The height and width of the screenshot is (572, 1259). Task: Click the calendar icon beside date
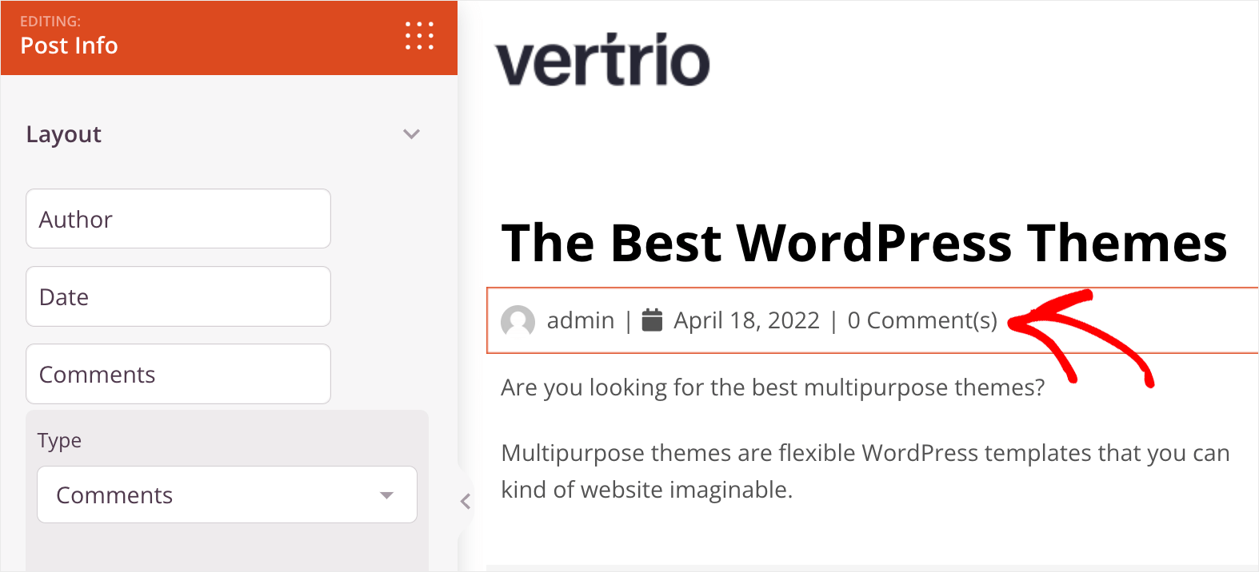[653, 320]
